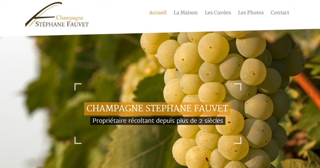View the Les Photos page
Image resolution: width=320 pixels, height=168 pixels.
point(251,12)
